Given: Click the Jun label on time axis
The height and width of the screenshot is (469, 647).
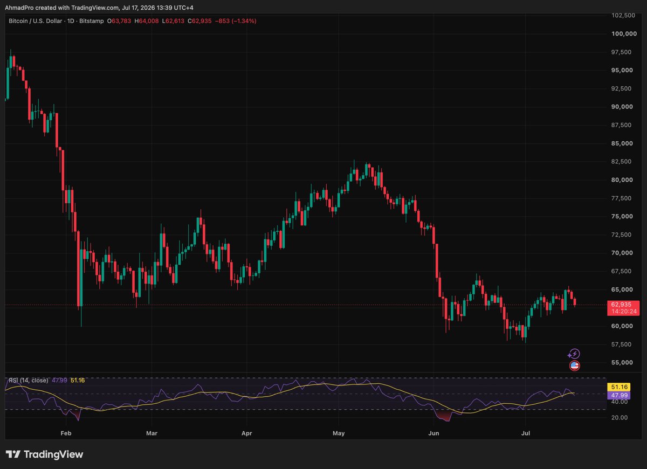Looking at the screenshot, I should [433, 433].
